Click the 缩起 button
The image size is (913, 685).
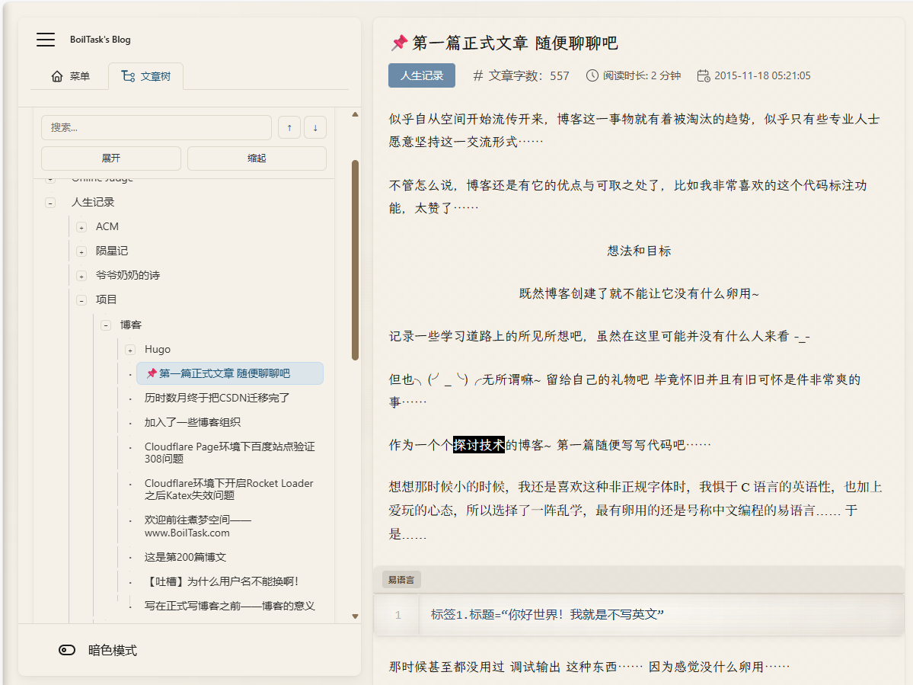pos(257,158)
